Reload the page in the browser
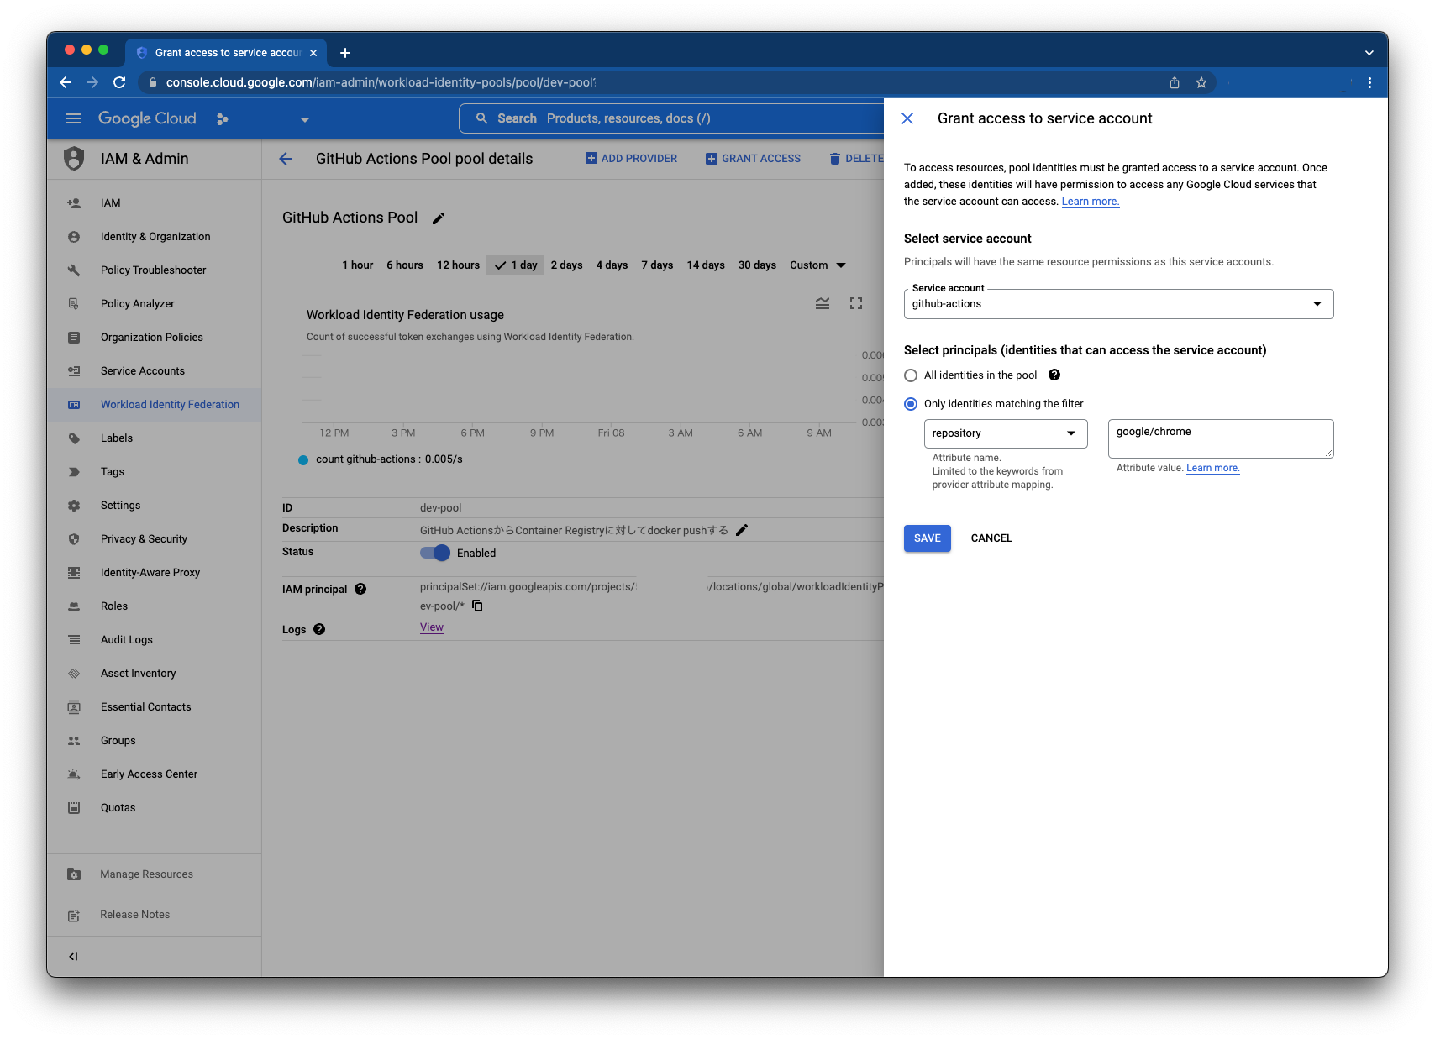This screenshot has width=1435, height=1039. (119, 82)
